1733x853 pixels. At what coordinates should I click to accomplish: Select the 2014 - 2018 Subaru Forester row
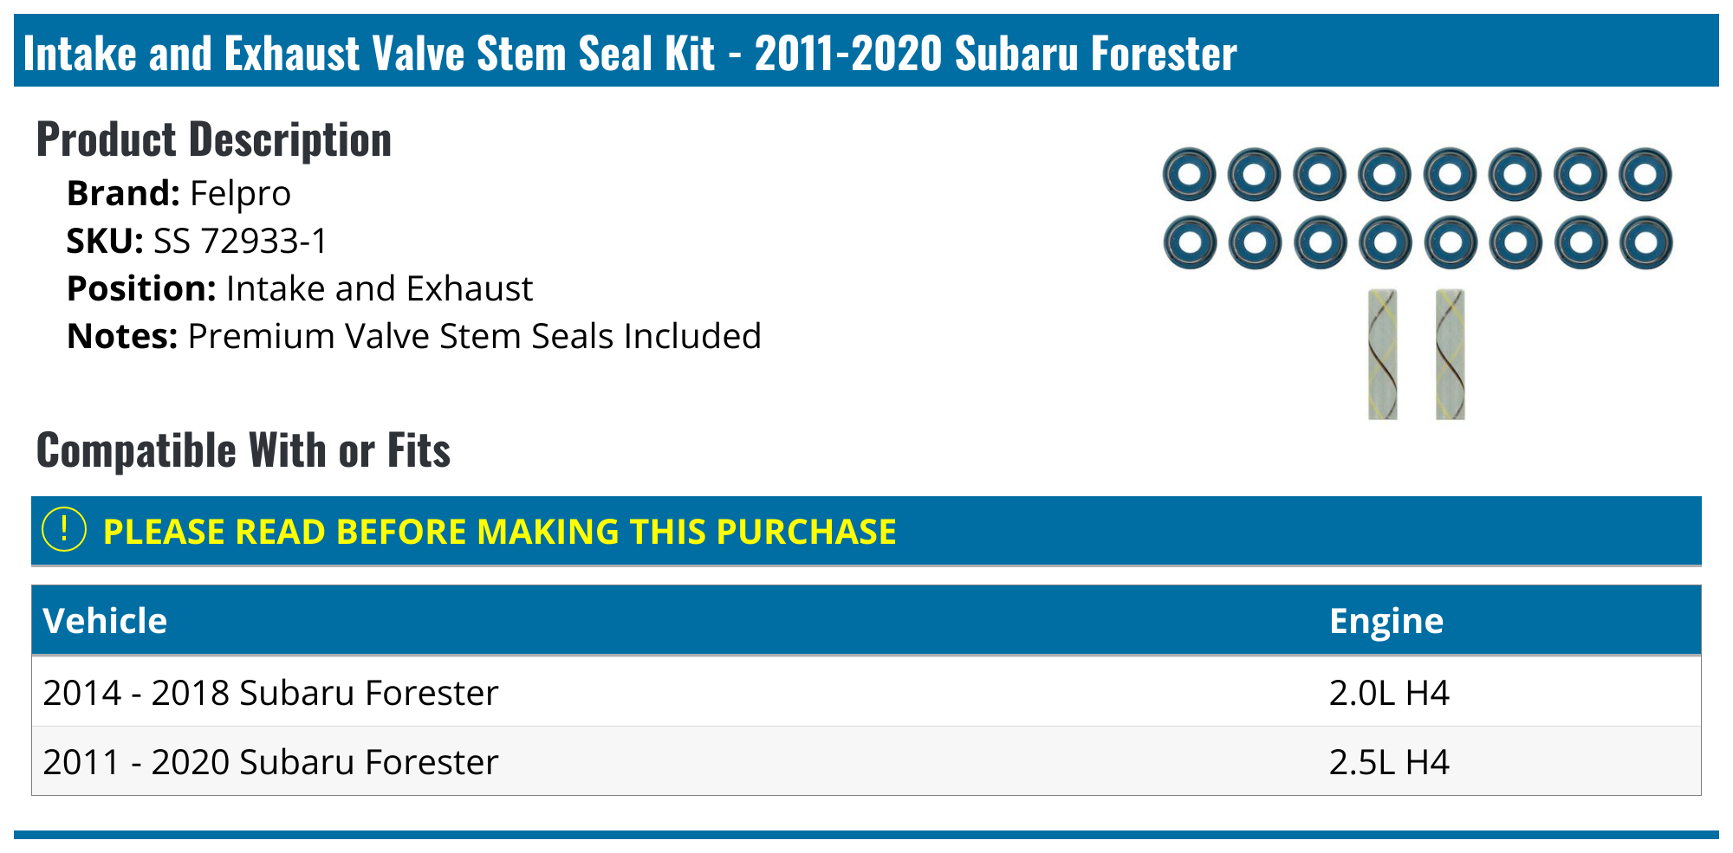tap(270, 693)
